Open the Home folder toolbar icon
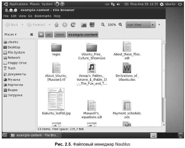The width and height of the screenshot is (185, 148). tap(84, 25)
